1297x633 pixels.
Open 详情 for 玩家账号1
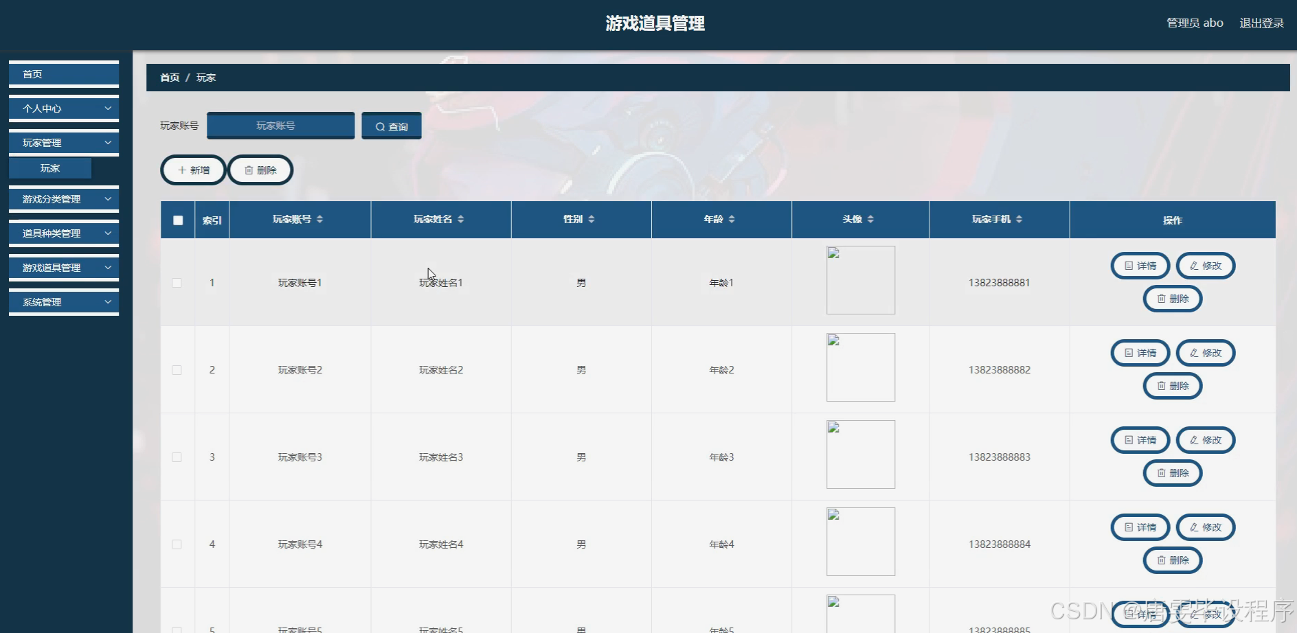[1140, 266]
